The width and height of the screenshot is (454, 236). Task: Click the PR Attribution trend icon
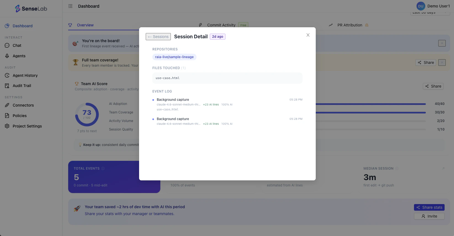331,25
